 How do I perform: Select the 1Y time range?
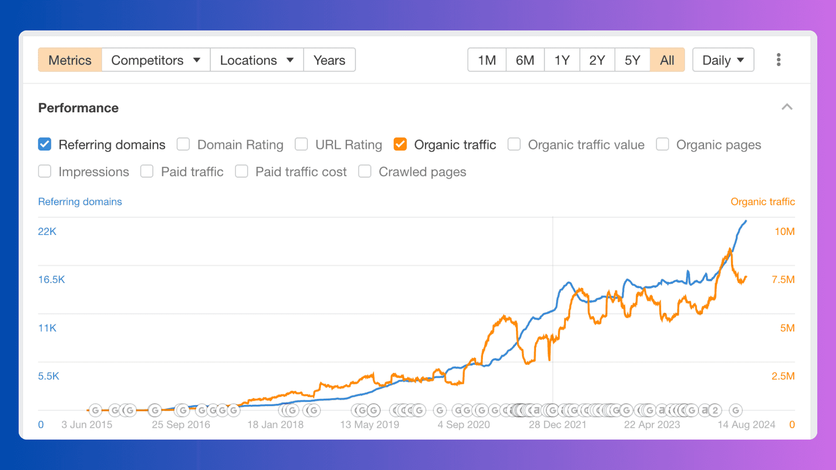[x=562, y=60]
